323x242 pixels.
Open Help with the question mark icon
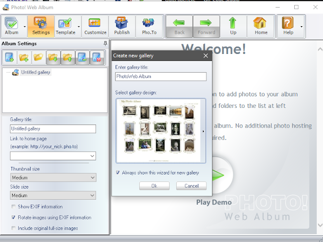click(288, 26)
